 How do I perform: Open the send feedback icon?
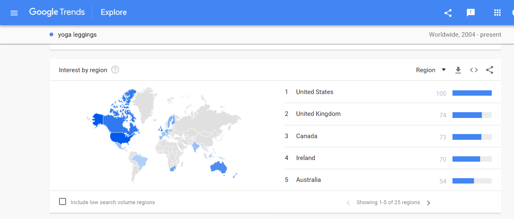tap(471, 13)
